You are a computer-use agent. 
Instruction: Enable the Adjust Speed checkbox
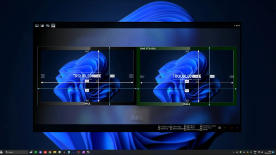[185, 126]
